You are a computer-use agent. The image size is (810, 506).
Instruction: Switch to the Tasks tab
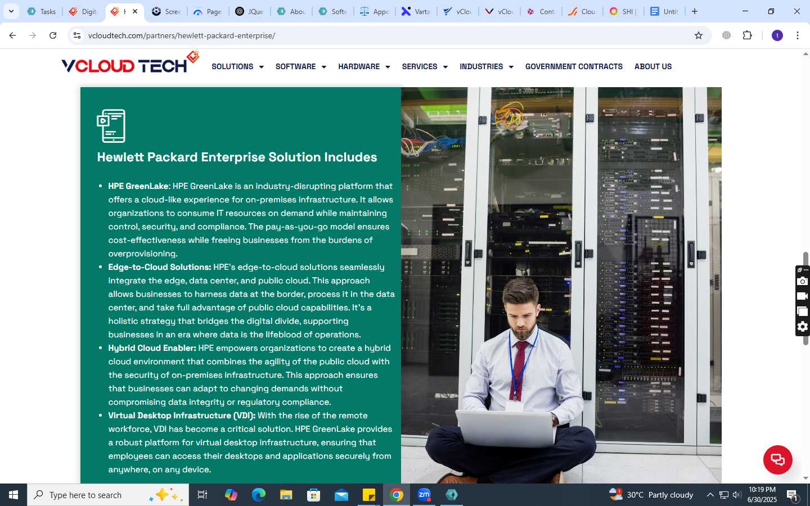click(42, 11)
